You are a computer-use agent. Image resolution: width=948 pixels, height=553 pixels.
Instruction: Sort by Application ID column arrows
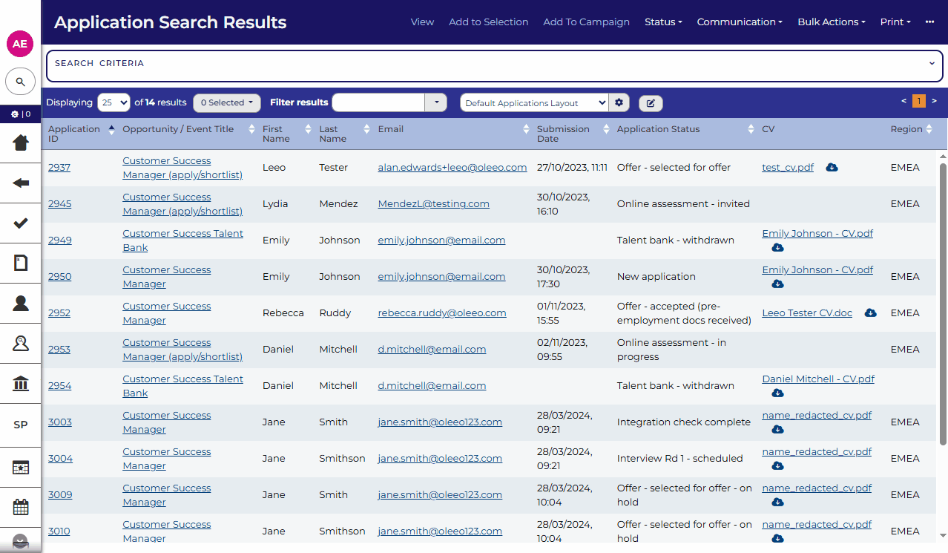click(111, 129)
